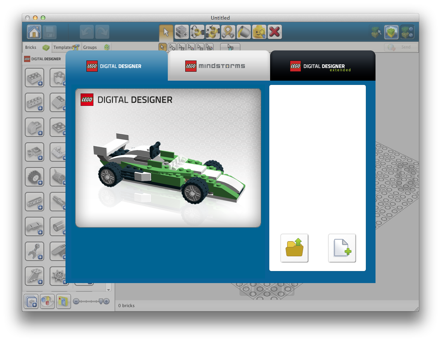This screenshot has width=441, height=342.
Task: Expand the basic bricks category
Action: point(34,78)
